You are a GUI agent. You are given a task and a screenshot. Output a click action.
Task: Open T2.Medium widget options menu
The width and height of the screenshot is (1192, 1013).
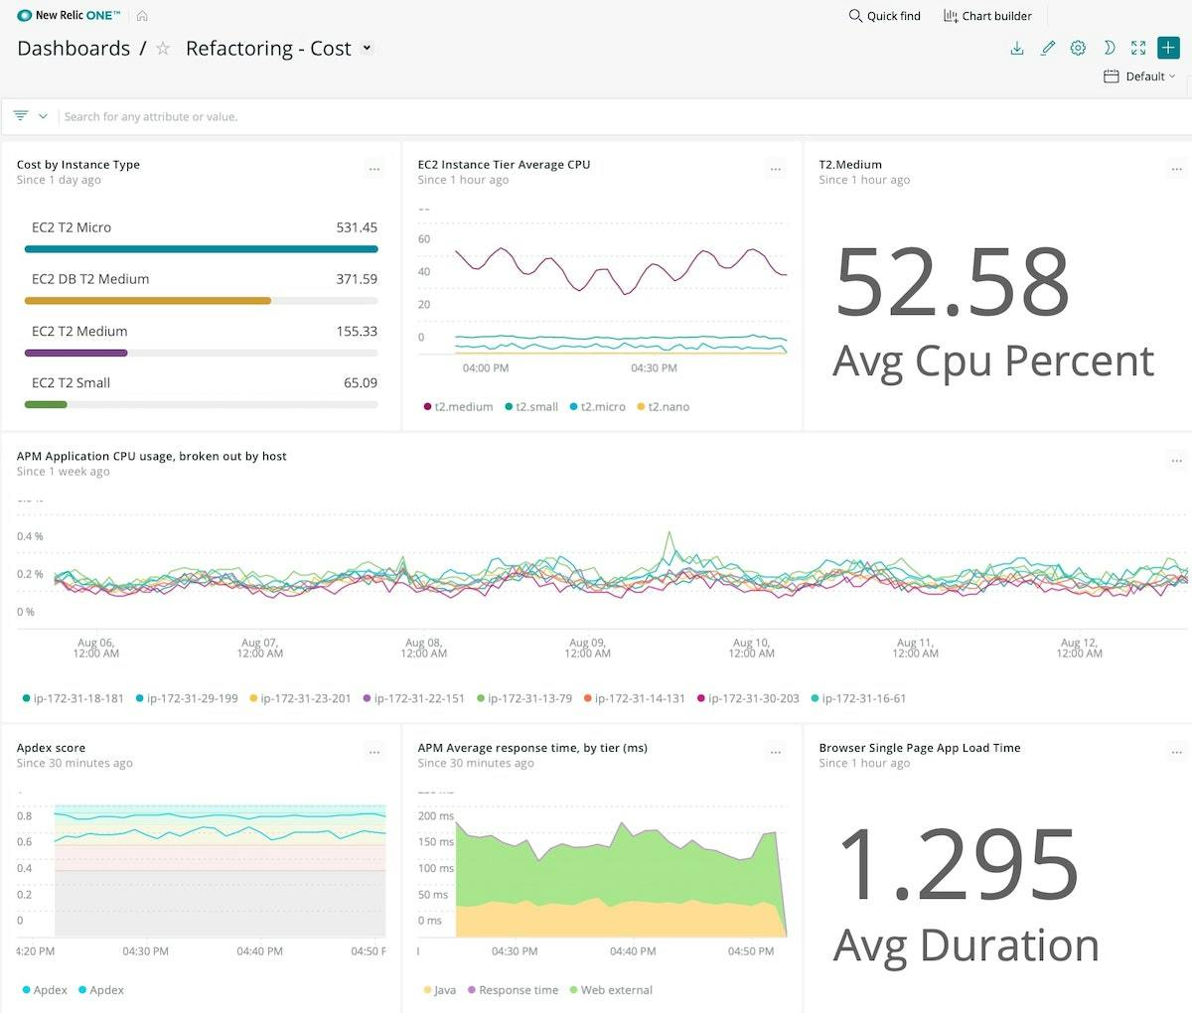pos(1177,169)
